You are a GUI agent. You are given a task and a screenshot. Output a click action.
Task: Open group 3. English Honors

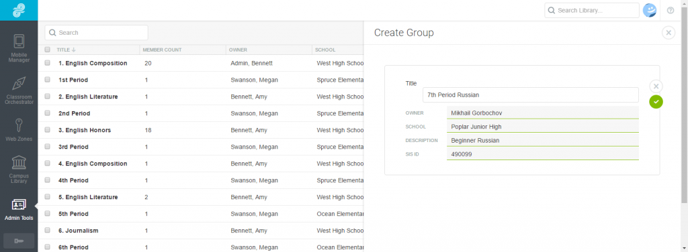[84, 130]
